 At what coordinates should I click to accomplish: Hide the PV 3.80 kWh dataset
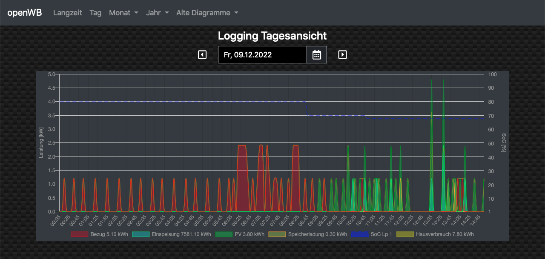click(249, 234)
